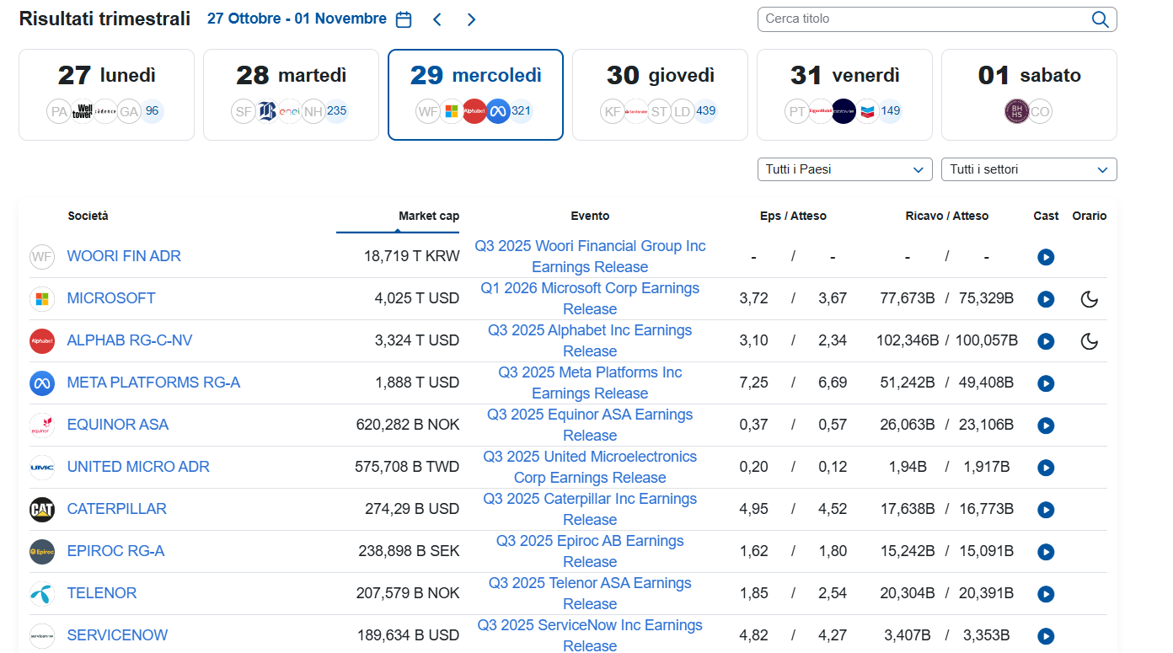Click the Meta Platforms logo icon
This screenshot has width=1173, height=653.
[x=42, y=383]
